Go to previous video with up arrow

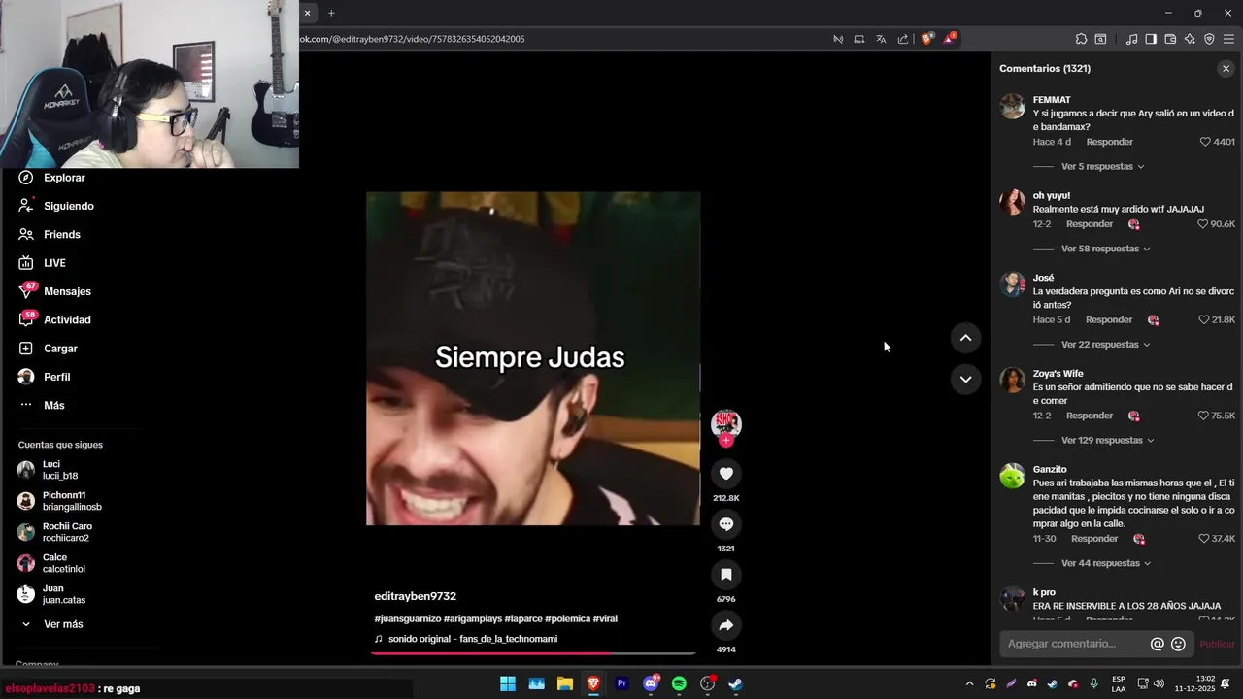point(965,338)
